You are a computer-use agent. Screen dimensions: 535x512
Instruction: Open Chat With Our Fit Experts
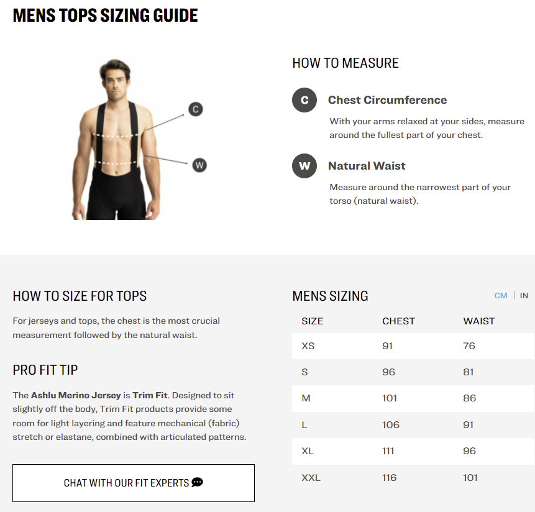(x=133, y=483)
